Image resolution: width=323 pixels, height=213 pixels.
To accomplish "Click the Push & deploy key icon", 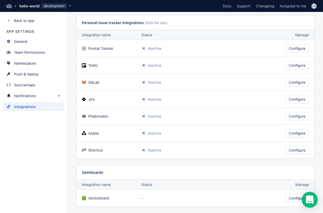I will click(x=9, y=74).
